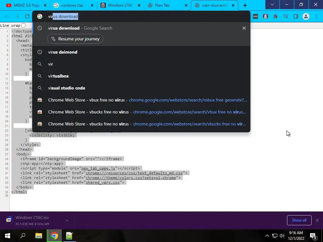
Task: Click Resume your journey chip
Action: 75,39
